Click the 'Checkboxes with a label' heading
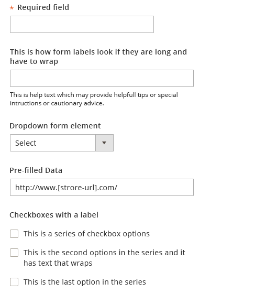 [x=54, y=215]
